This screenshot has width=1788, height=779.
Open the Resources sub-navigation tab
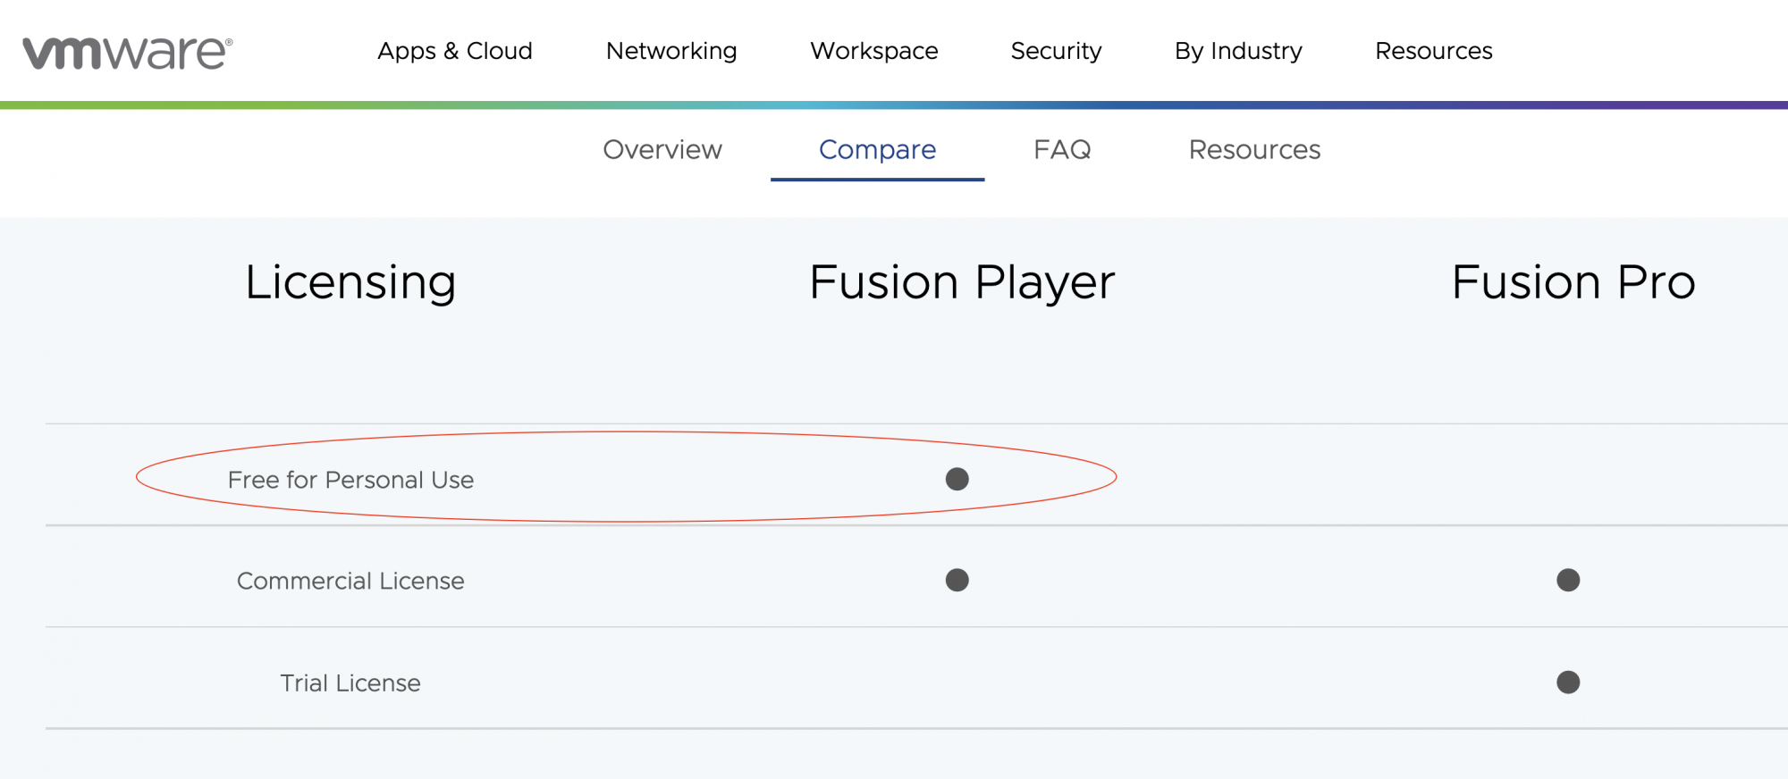1254,149
